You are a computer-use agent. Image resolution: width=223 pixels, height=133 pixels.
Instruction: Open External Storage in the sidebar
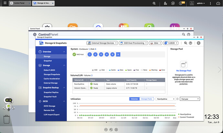coord(51,83)
